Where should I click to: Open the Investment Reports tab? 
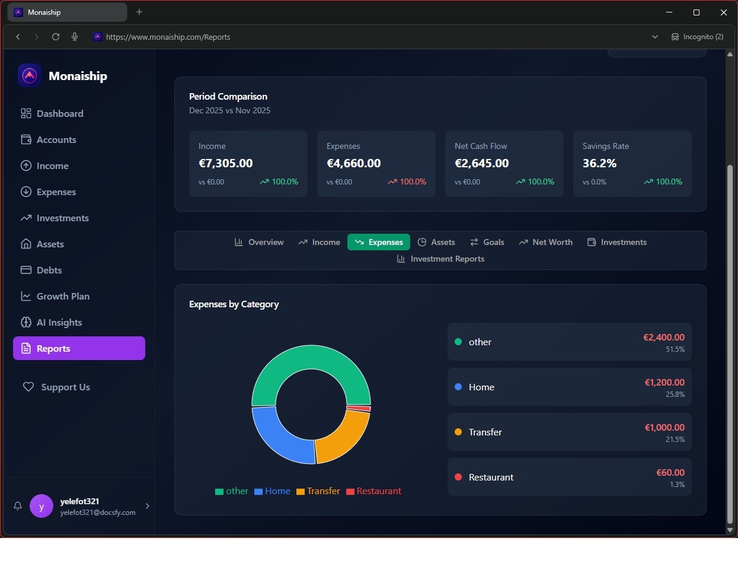440,259
